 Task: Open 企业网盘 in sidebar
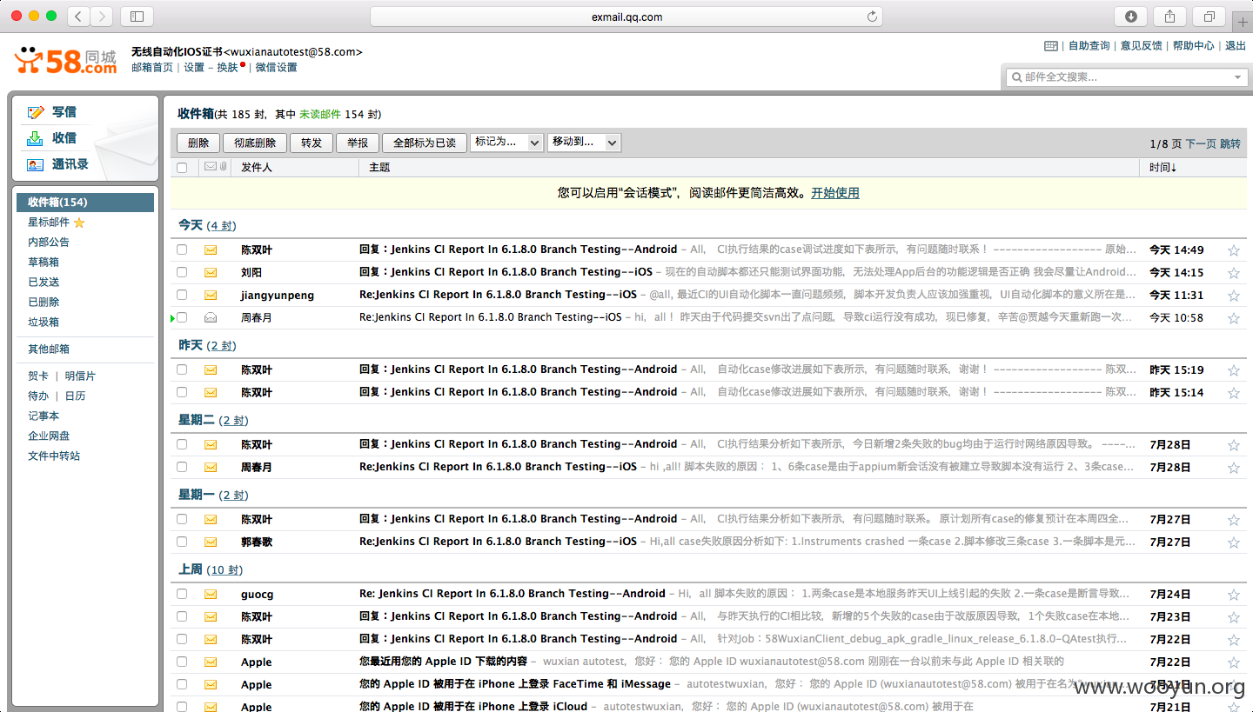49,436
